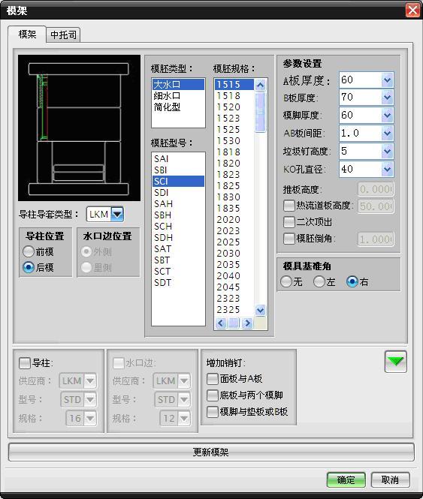Click the mold base preview image
This screenshot has height=499, width=423.
pos(79,128)
